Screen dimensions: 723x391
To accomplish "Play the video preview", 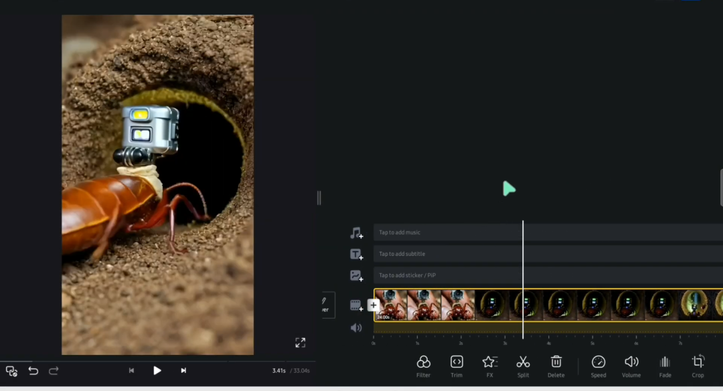I will pos(157,370).
